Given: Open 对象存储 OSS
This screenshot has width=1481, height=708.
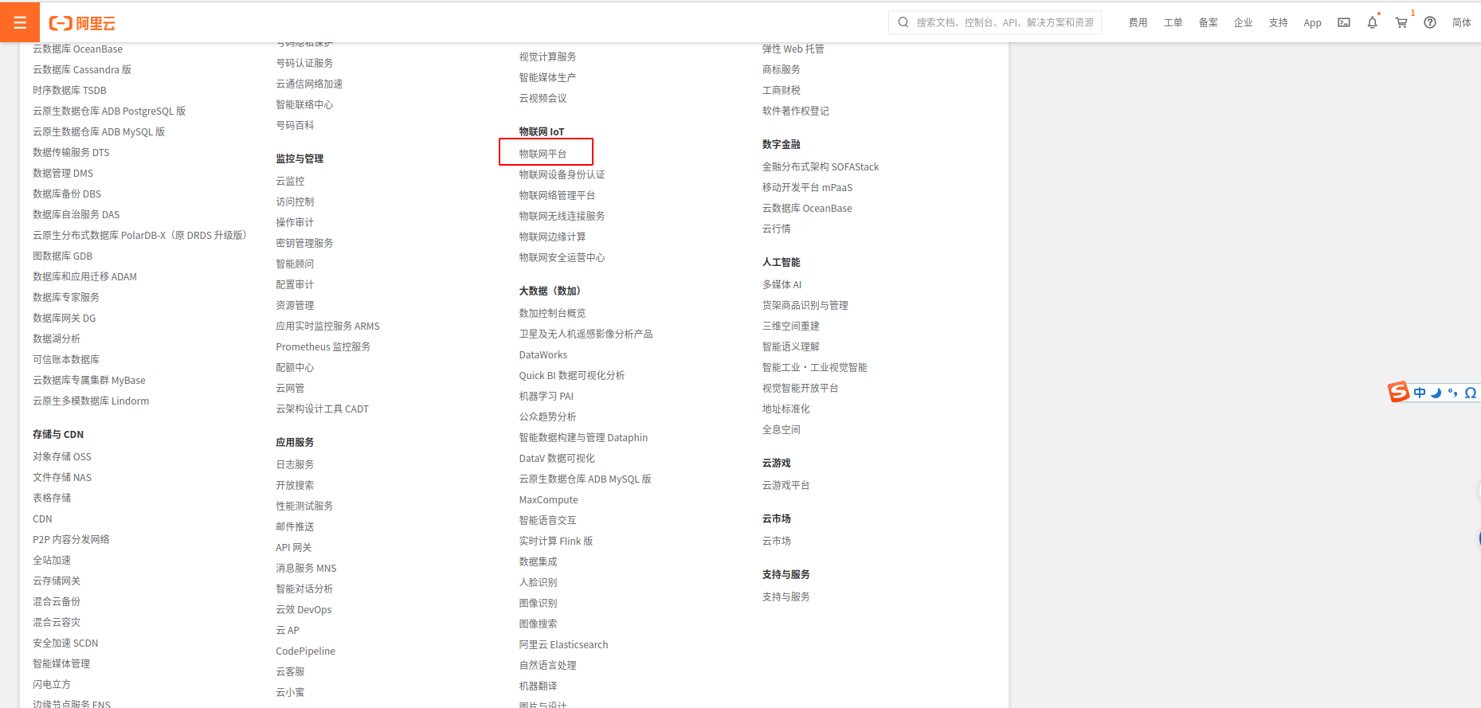Looking at the screenshot, I should [x=62, y=456].
